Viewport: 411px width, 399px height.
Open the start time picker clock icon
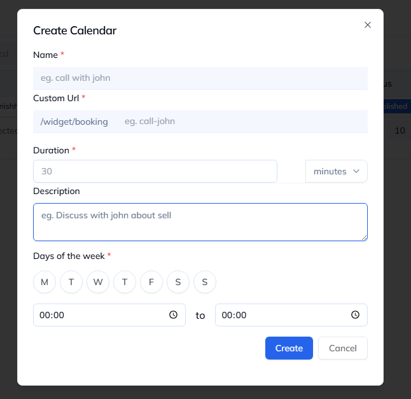pyautogui.click(x=173, y=315)
